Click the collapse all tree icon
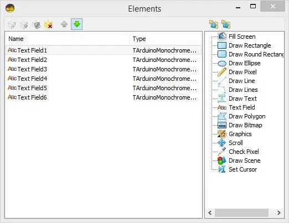289x223 pixels. [x=226, y=24]
